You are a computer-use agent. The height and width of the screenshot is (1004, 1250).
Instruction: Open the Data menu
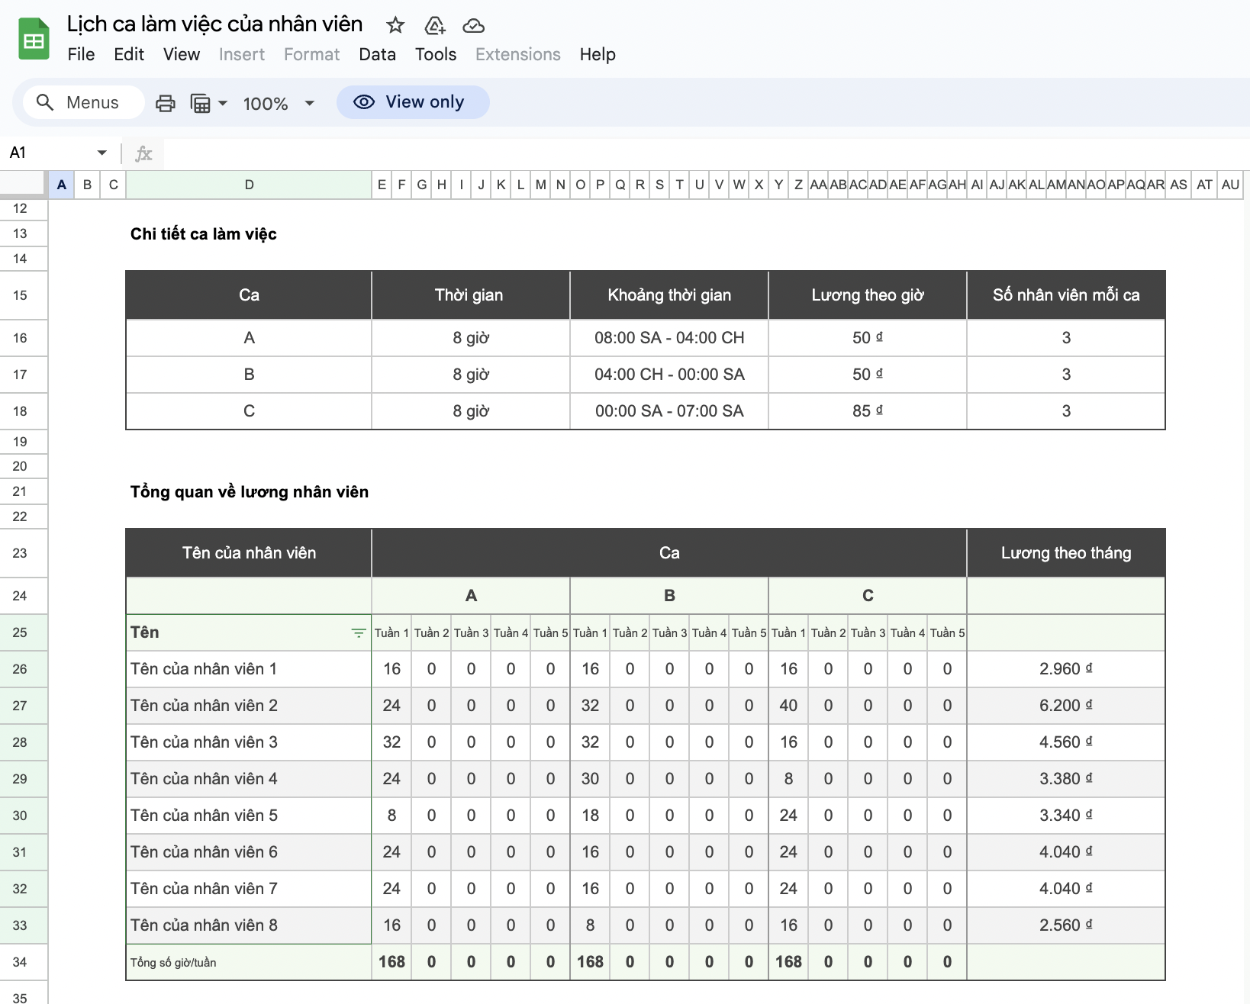(377, 54)
